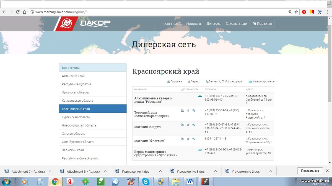Click service icon for АкваТехКрасноярск
This screenshot has width=332, height=186.
tap(188, 110)
